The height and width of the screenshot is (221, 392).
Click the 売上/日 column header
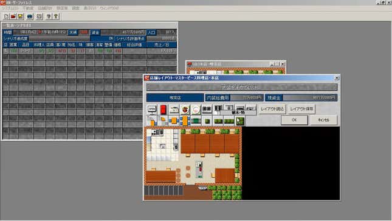(162, 45)
